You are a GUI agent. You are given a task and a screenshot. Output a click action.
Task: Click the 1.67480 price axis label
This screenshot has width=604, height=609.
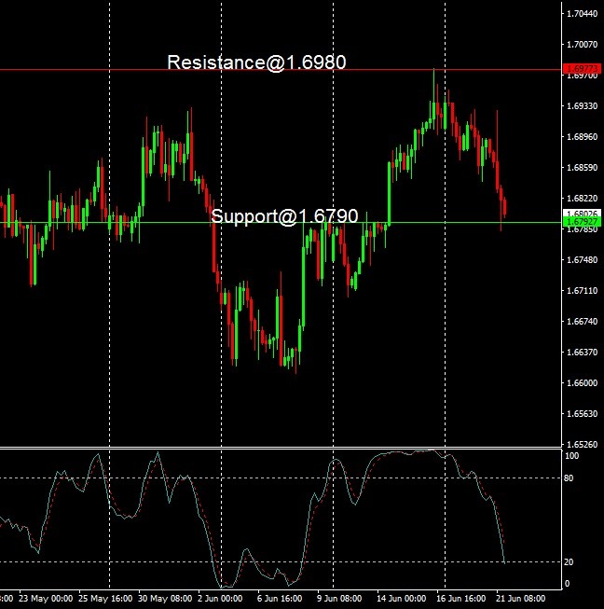582,260
